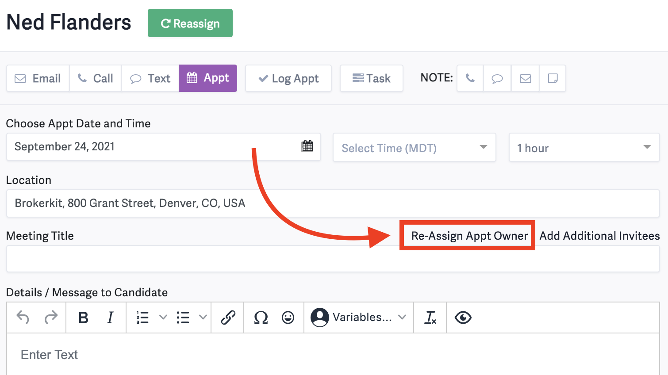
Task: Open the 1 hour duration dropdown
Action: click(x=584, y=147)
